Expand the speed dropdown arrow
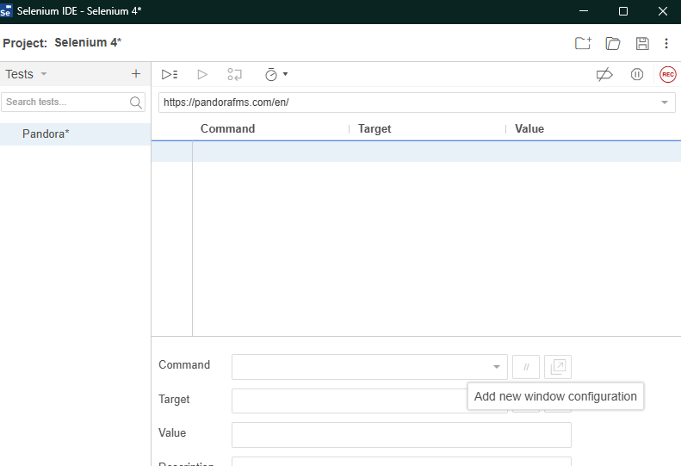This screenshot has height=466, width=681. pos(285,74)
